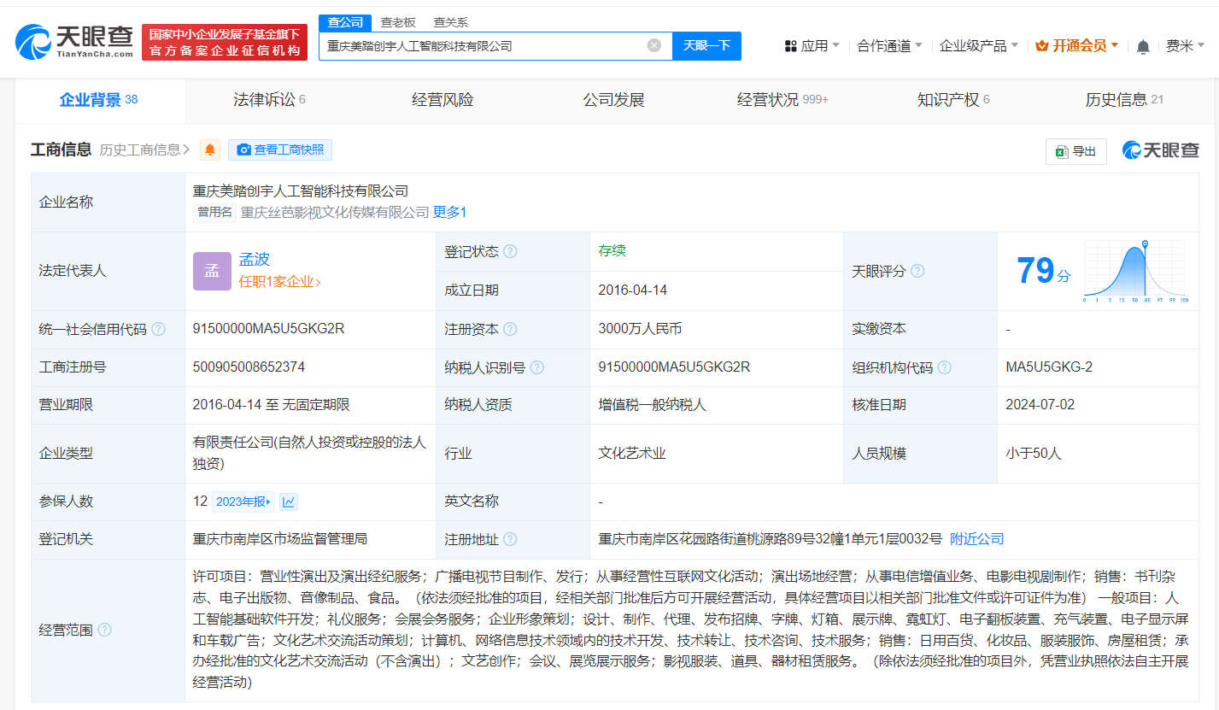Open the 应用 dropdown menu
Viewport: 1219px width, 710px height.
click(x=812, y=45)
